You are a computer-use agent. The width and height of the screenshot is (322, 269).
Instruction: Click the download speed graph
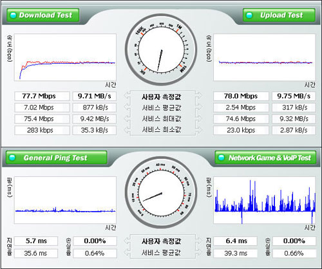tap(65, 57)
